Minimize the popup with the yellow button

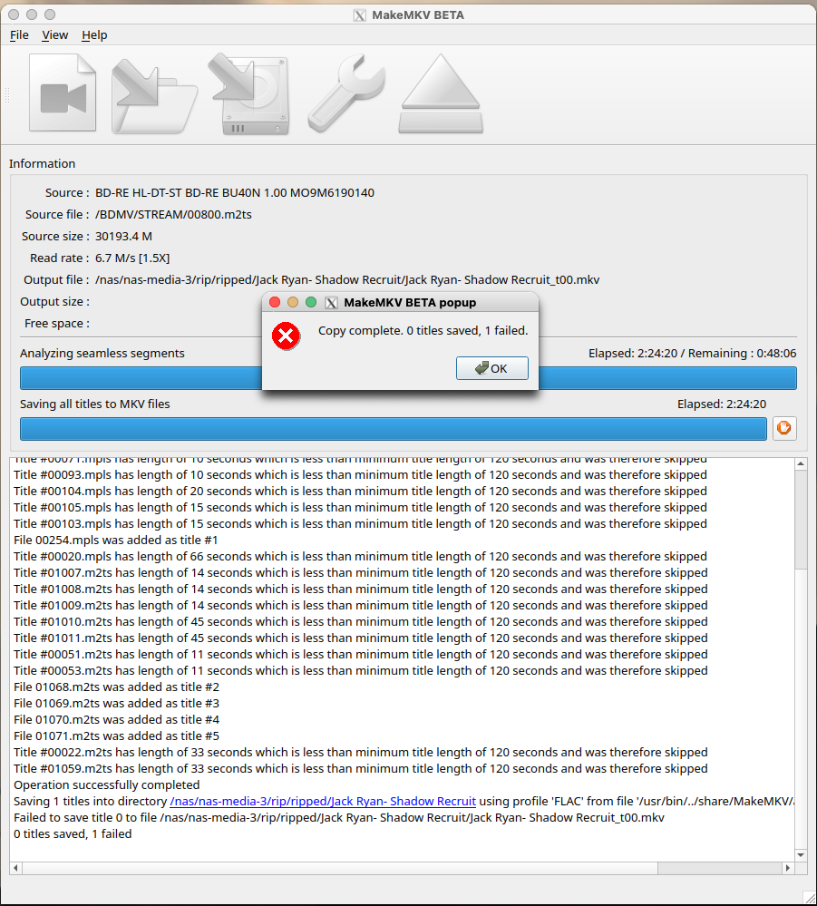(x=293, y=302)
